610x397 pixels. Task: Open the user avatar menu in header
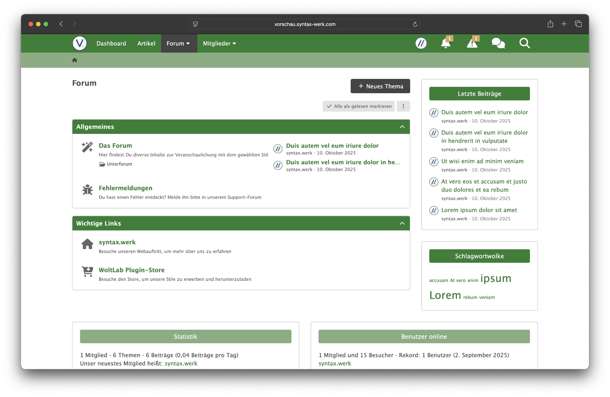pos(421,43)
